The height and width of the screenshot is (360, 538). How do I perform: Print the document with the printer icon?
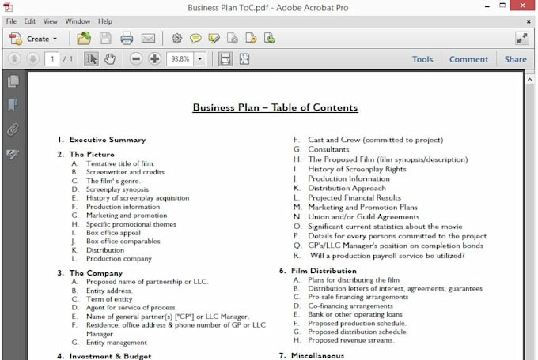[127, 39]
